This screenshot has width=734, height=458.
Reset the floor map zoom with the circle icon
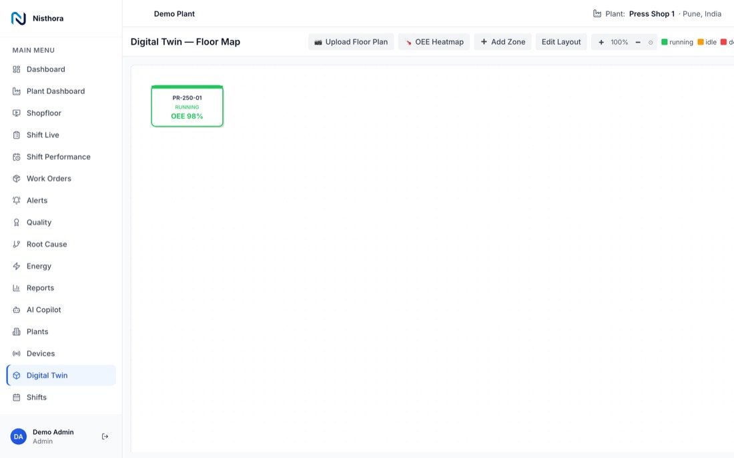[x=650, y=43]
